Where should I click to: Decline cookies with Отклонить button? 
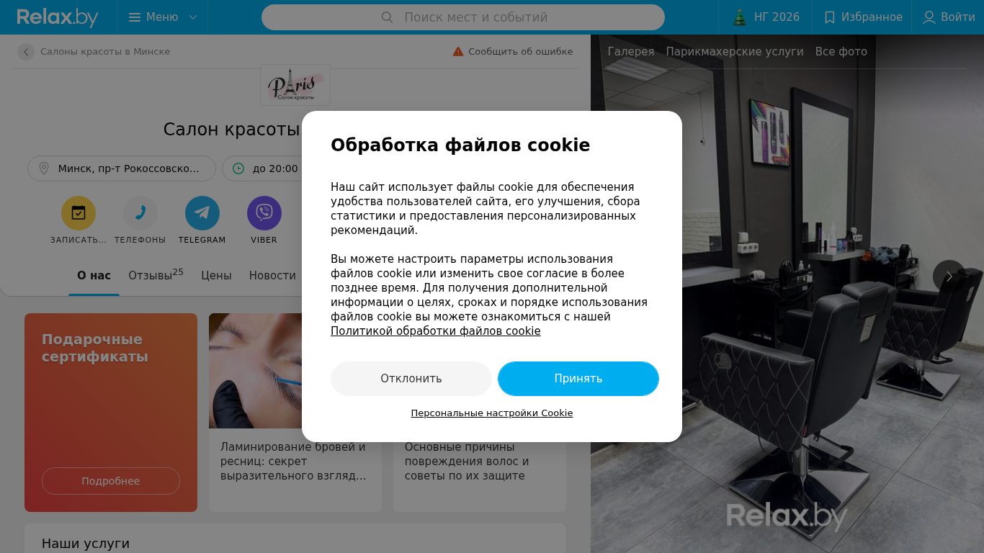click(x=411, y=379)
